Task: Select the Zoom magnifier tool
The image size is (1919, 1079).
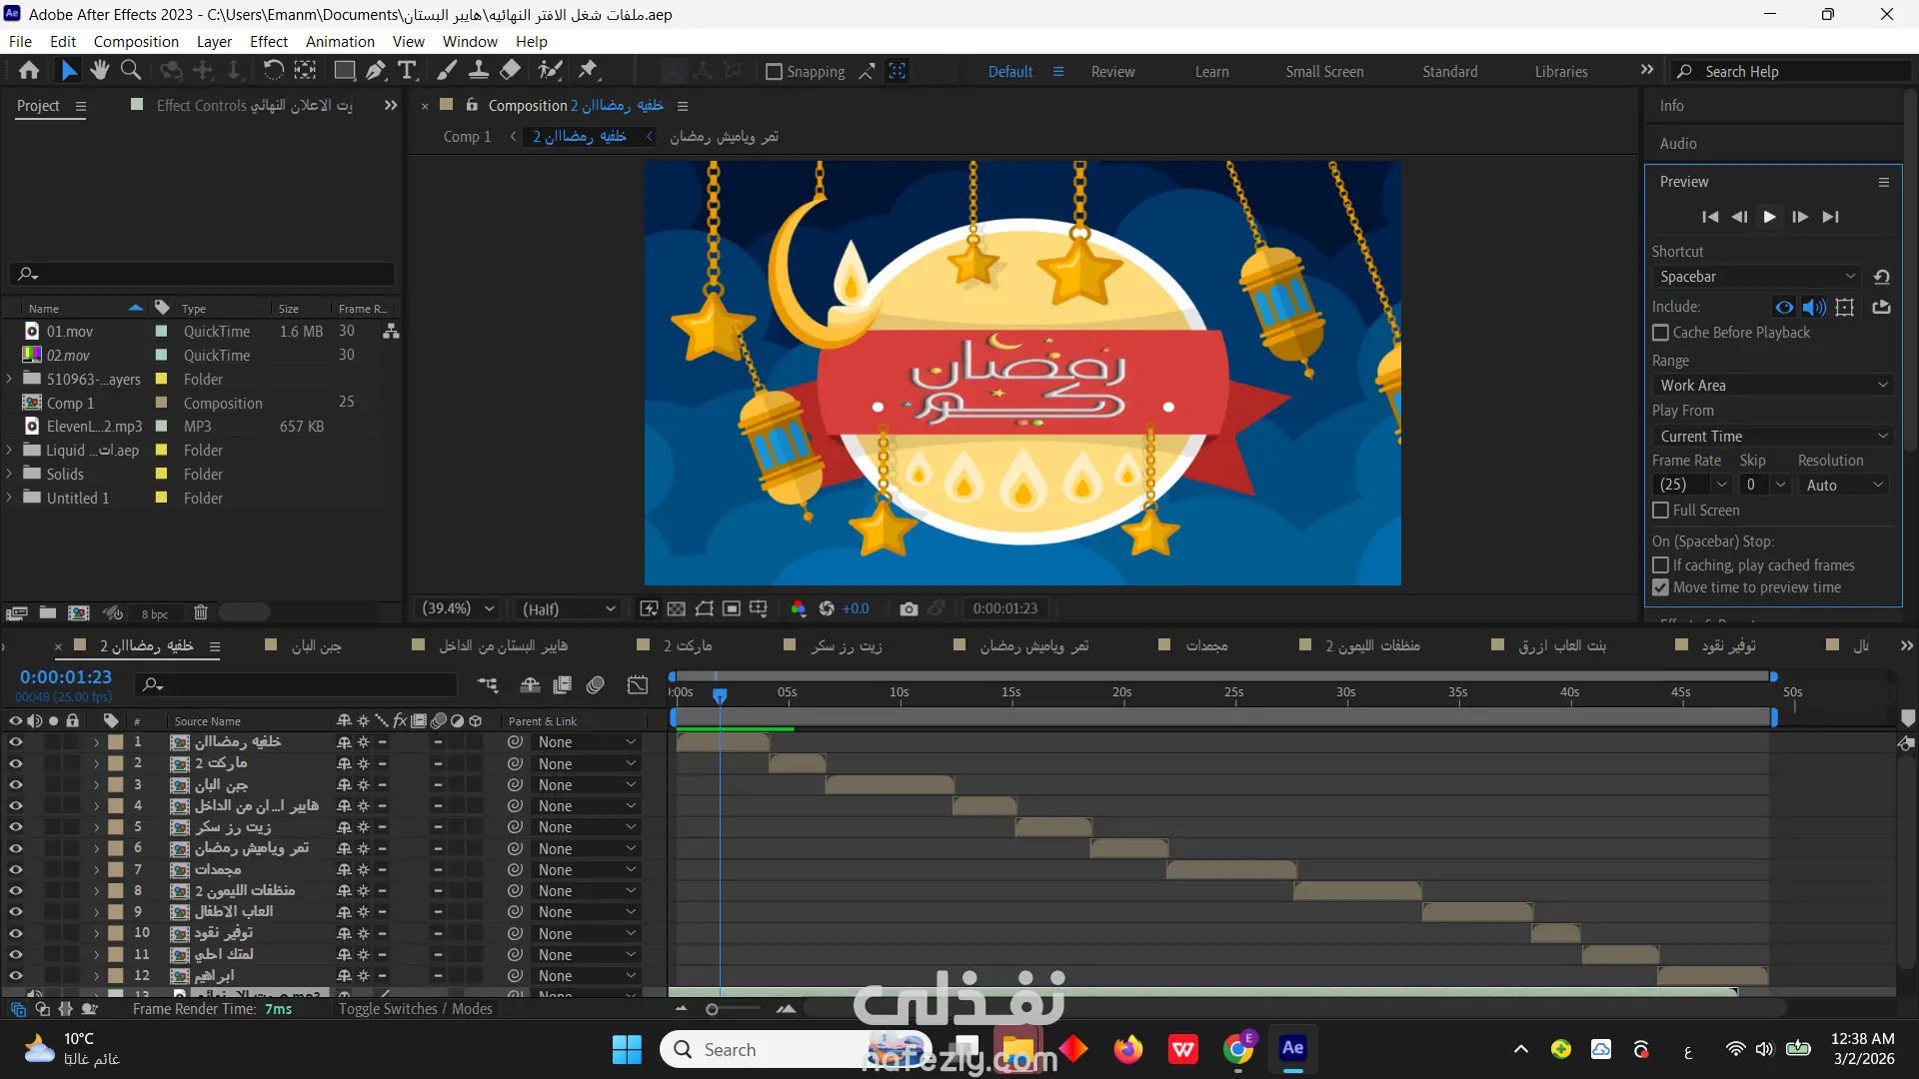Action: pos(131,70)
